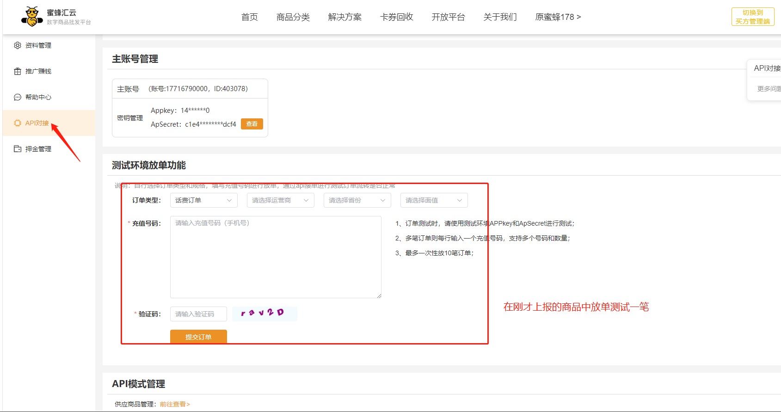Click the 切换到买方管理端 button
This screenshot has width=781, height=412.
752,17
